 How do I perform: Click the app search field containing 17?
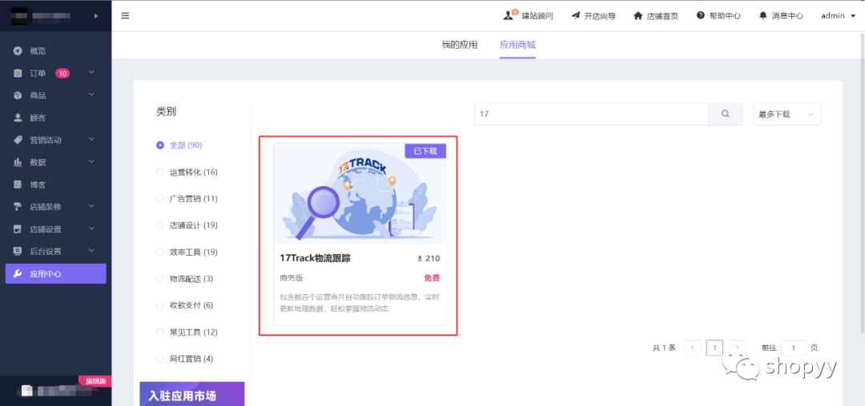pyautogui.click(x=591, y=113)
